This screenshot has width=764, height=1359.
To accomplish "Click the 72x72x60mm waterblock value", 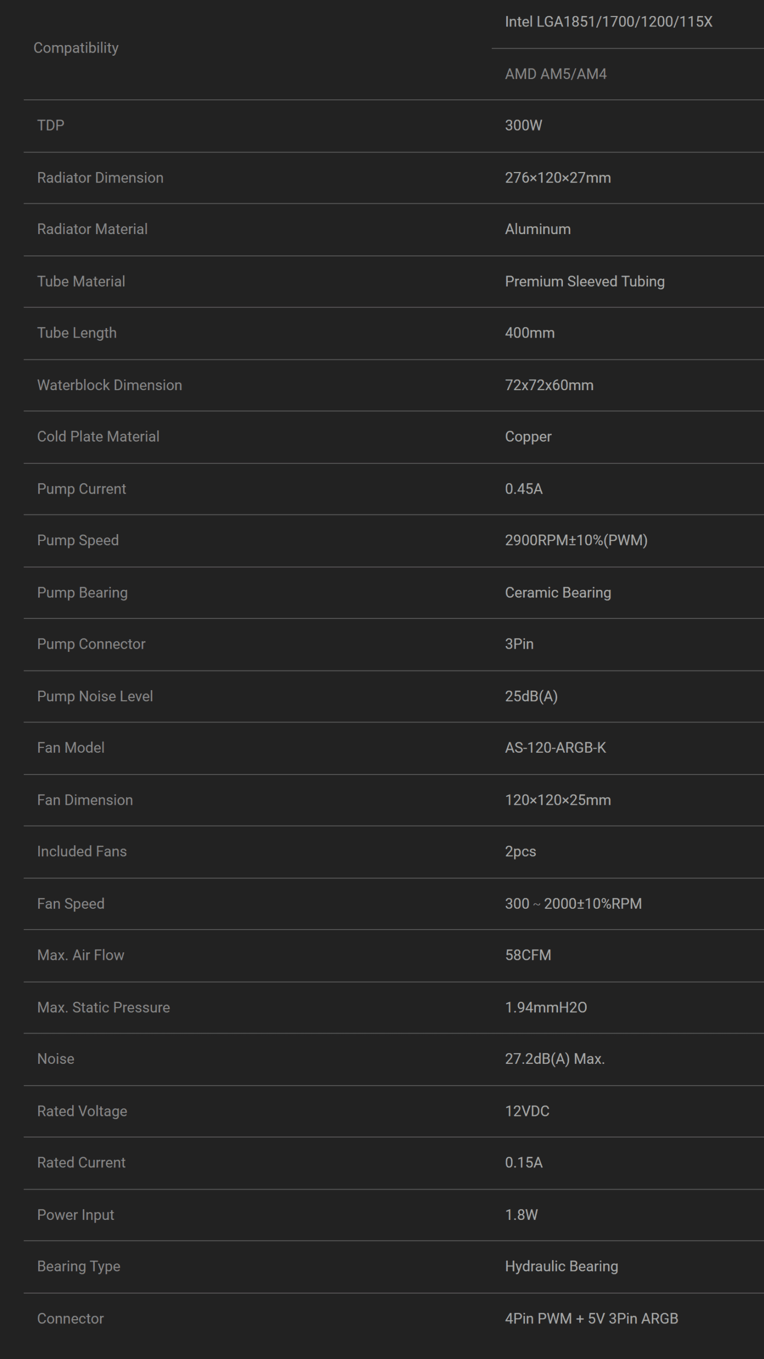I will (549, 385).
